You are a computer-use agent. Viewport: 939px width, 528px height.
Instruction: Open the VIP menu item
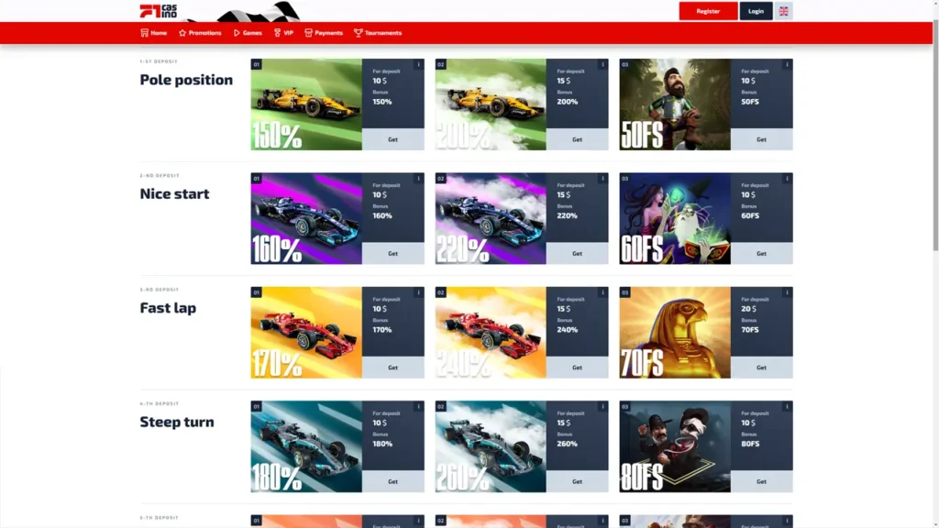[283, 33]
